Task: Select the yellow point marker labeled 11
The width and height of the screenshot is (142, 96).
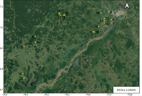Action: coord(104,21)
